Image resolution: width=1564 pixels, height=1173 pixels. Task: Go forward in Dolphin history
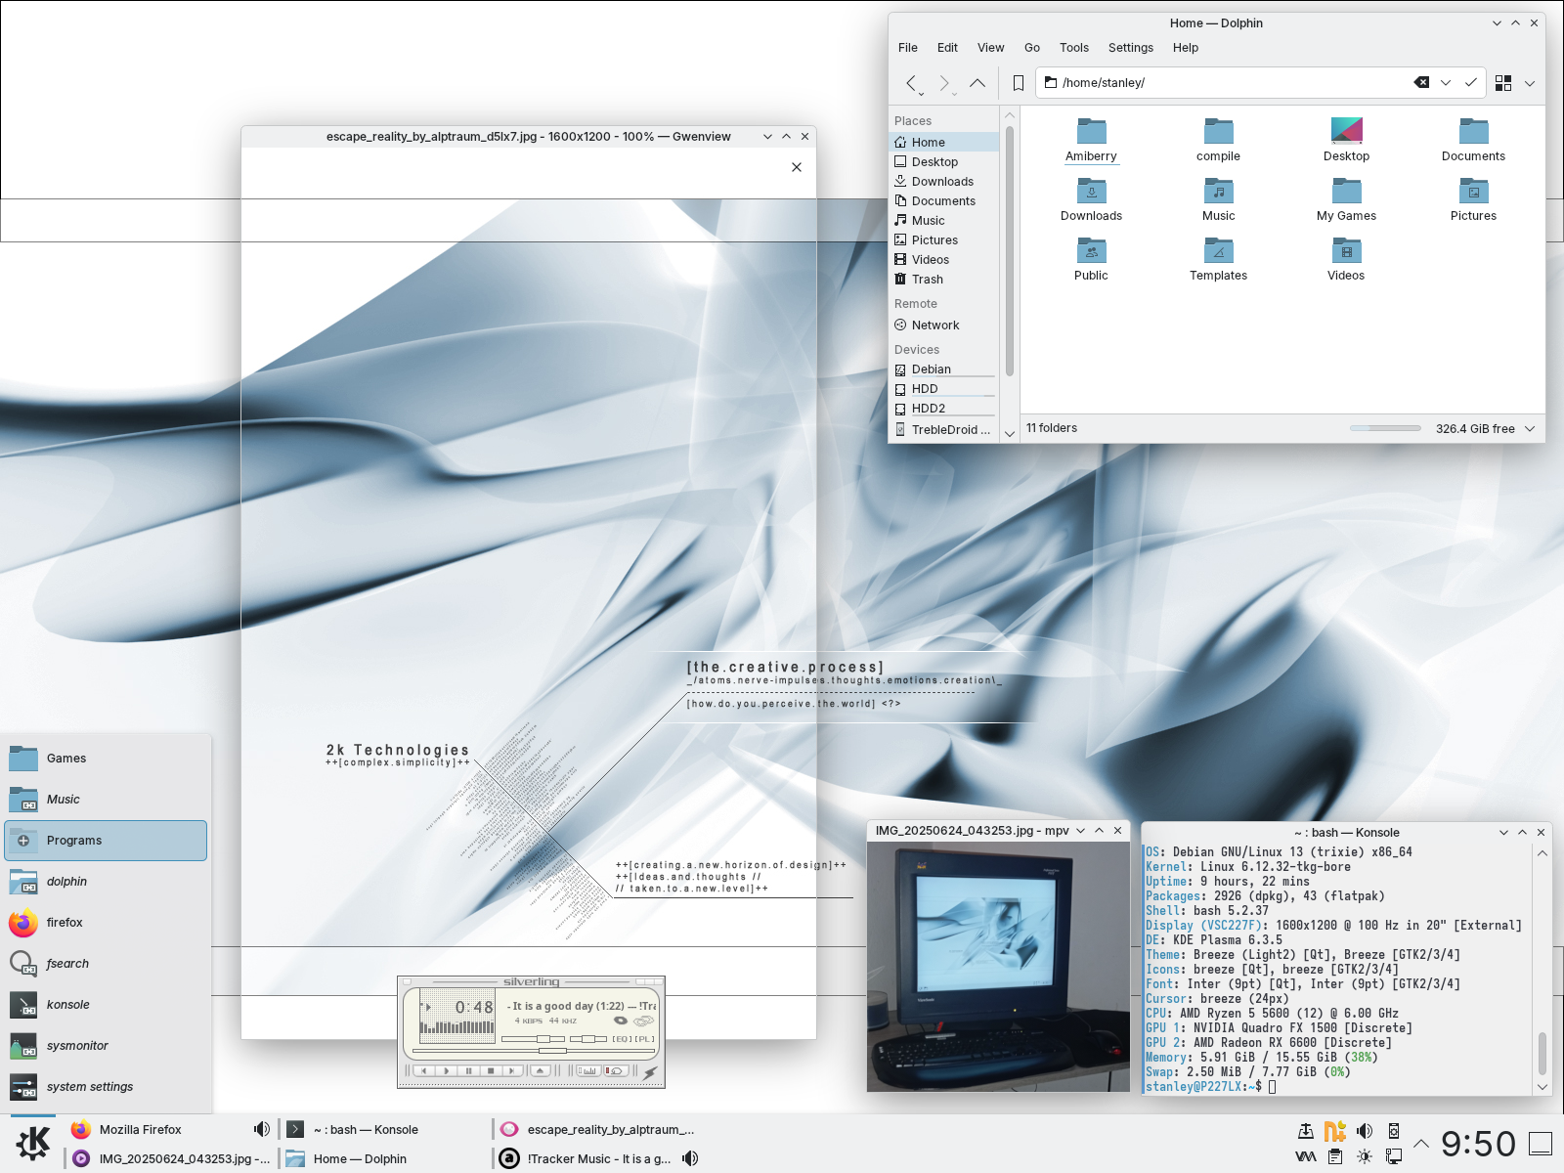[x=944, y=83]
